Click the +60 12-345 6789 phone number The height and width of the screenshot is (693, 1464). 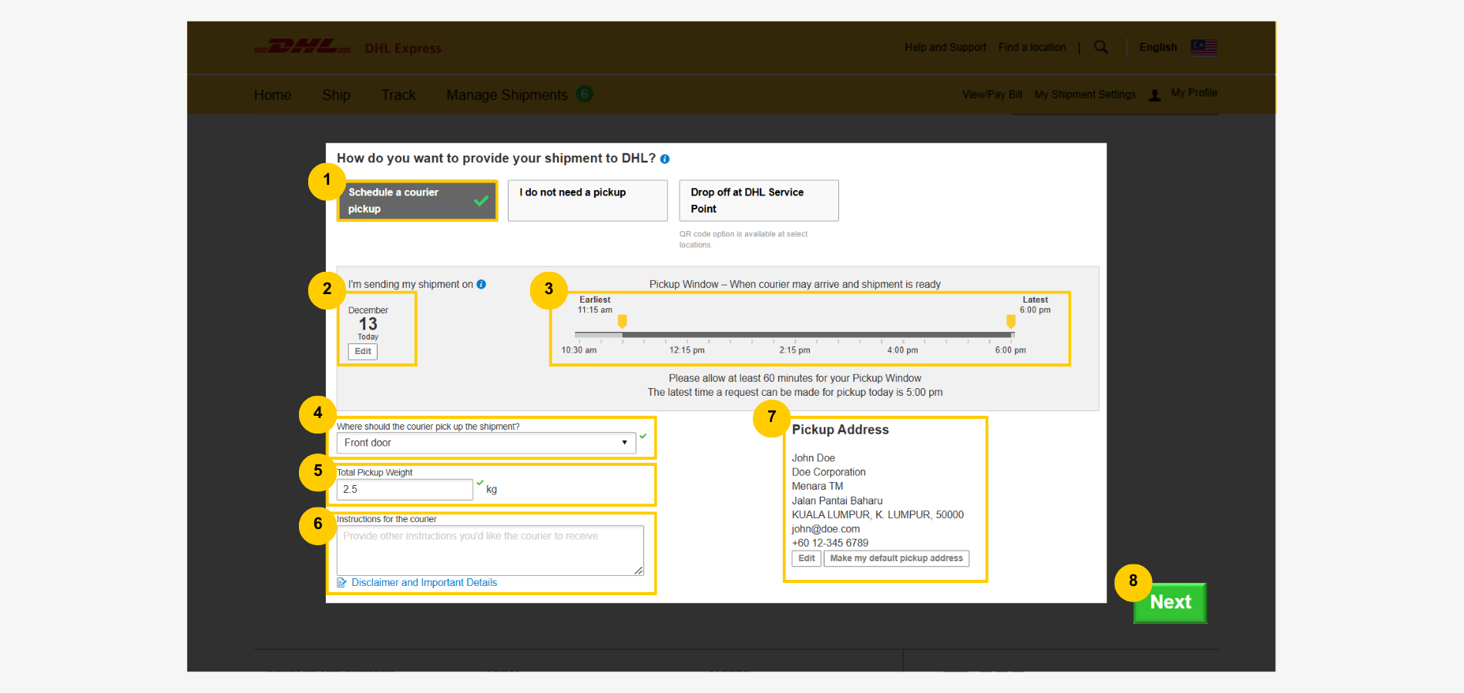click(x=830, y=543)
